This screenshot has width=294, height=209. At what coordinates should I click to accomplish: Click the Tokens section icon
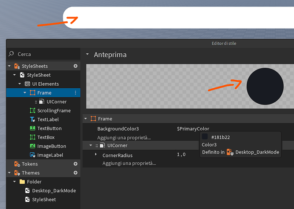[17, 164]
